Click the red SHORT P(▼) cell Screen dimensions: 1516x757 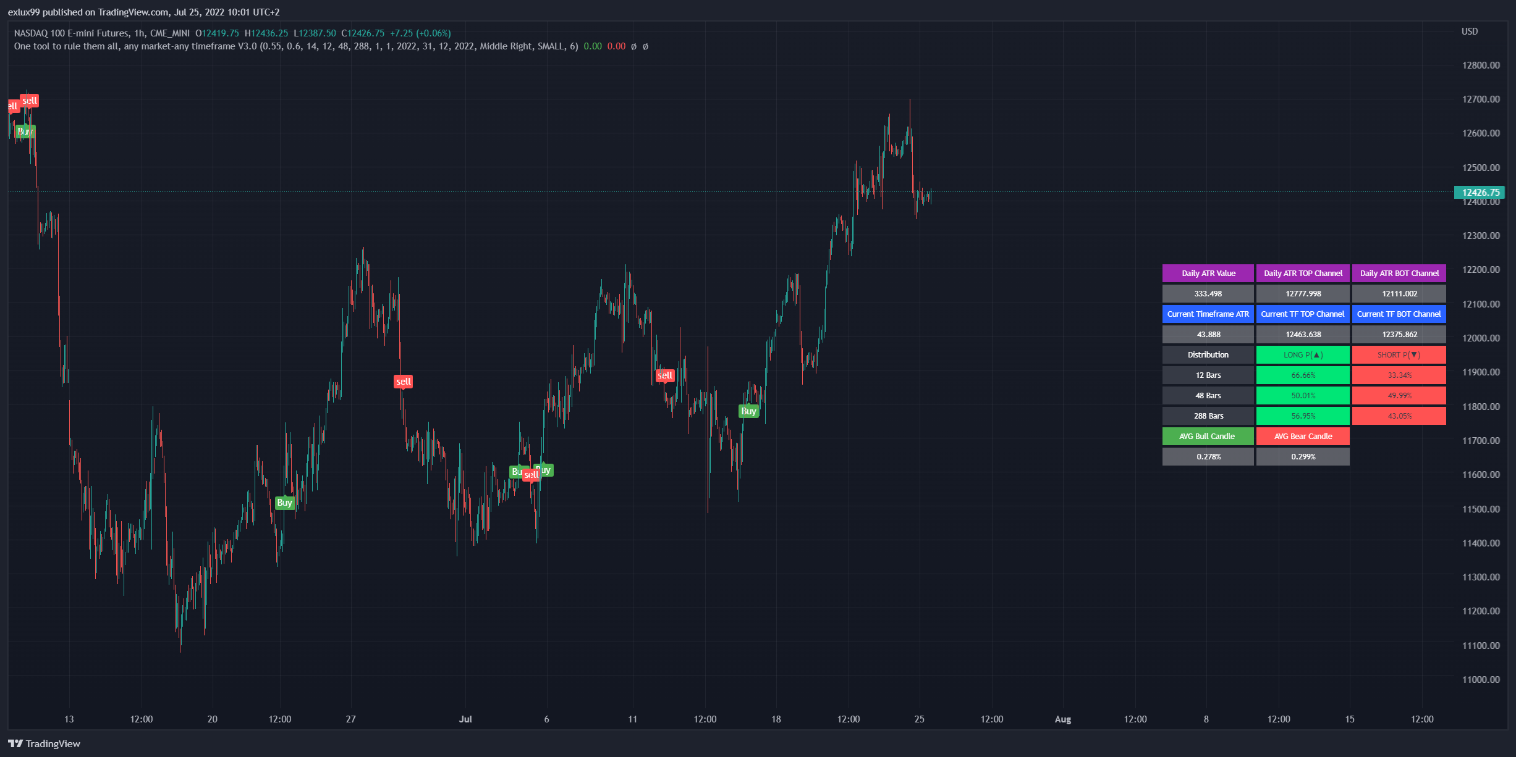click(x=1399, y=355)
